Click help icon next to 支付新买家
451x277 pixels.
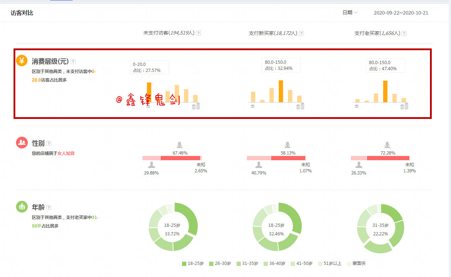(x=301, y=33)
